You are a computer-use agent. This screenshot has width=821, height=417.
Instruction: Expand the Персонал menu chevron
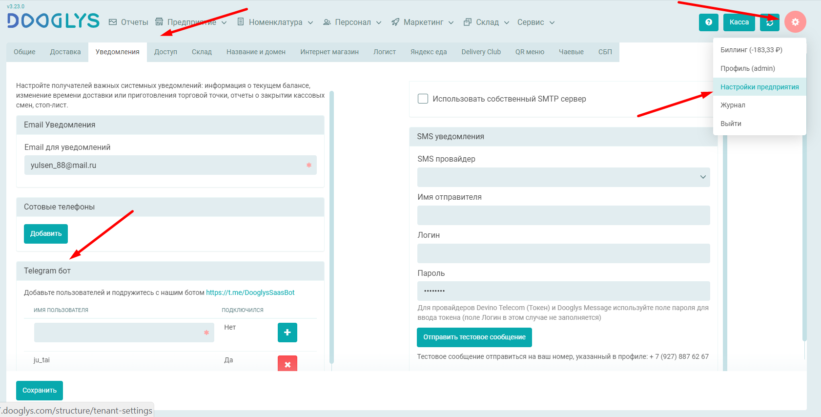(379, 22)
